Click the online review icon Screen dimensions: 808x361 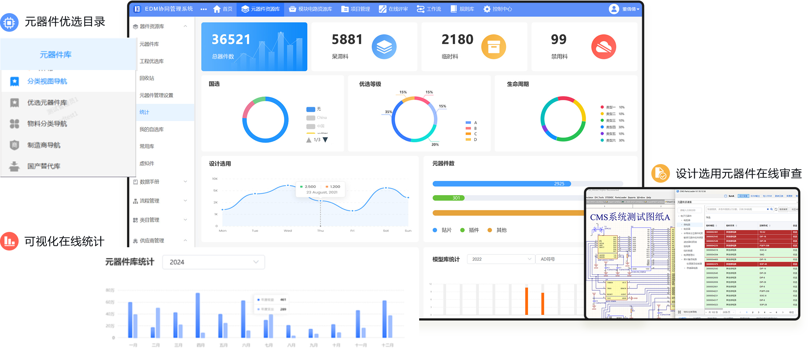pyautogui.click(x=382, y=9)
